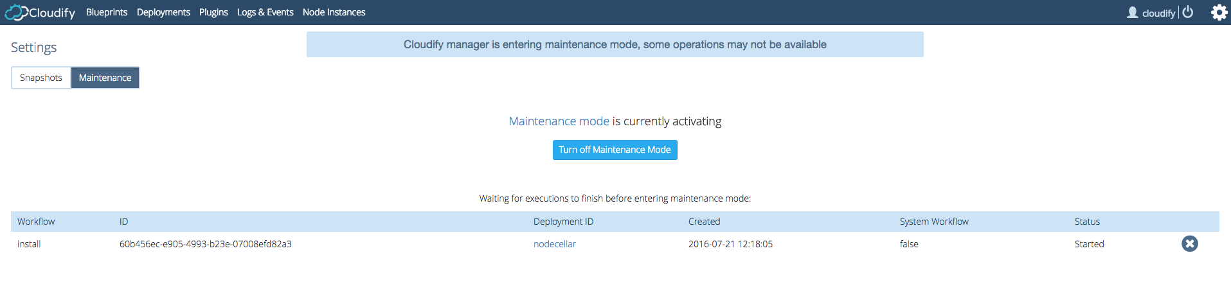The image size is (1231, 298).
Task: Click the Created column header
Action: (704, 222)
